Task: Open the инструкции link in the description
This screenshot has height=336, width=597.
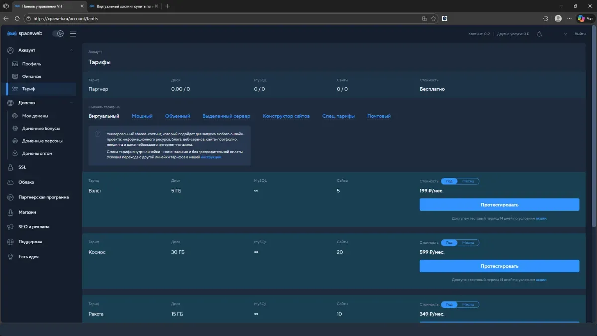Action: tap(211, 157)
